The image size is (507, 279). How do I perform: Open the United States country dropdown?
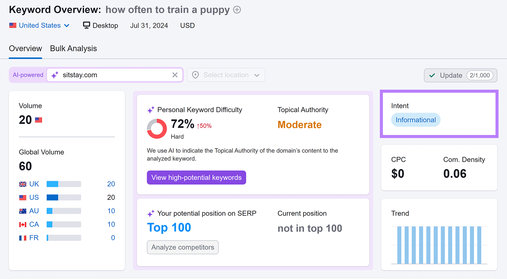coord(40,25)
